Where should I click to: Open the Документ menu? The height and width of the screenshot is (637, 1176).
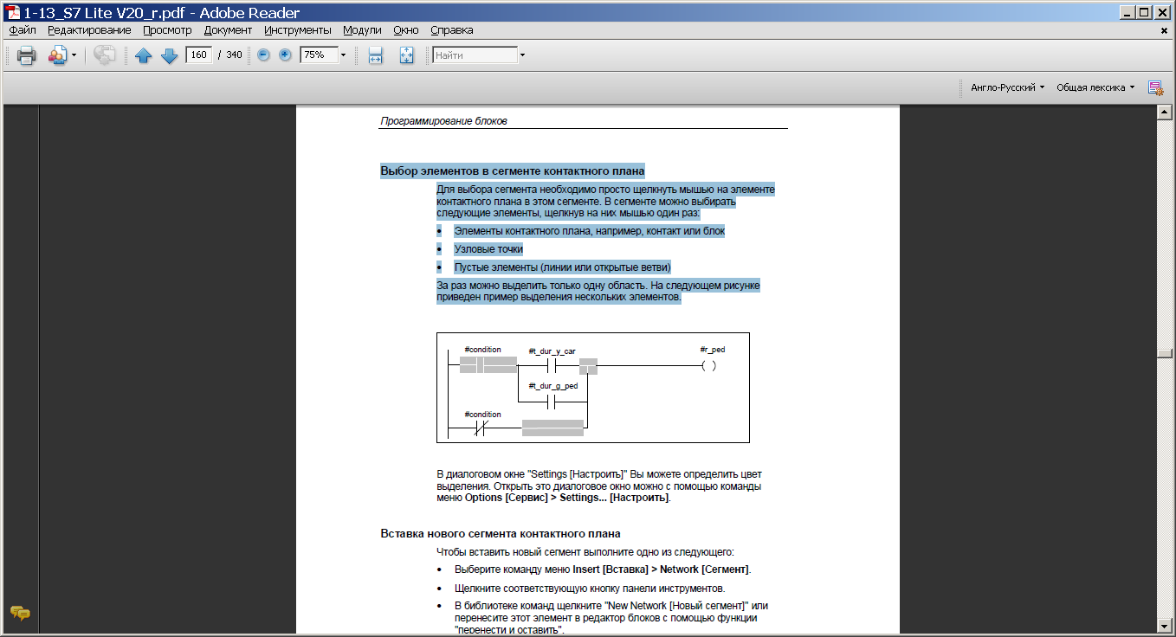tap(228, 29)
